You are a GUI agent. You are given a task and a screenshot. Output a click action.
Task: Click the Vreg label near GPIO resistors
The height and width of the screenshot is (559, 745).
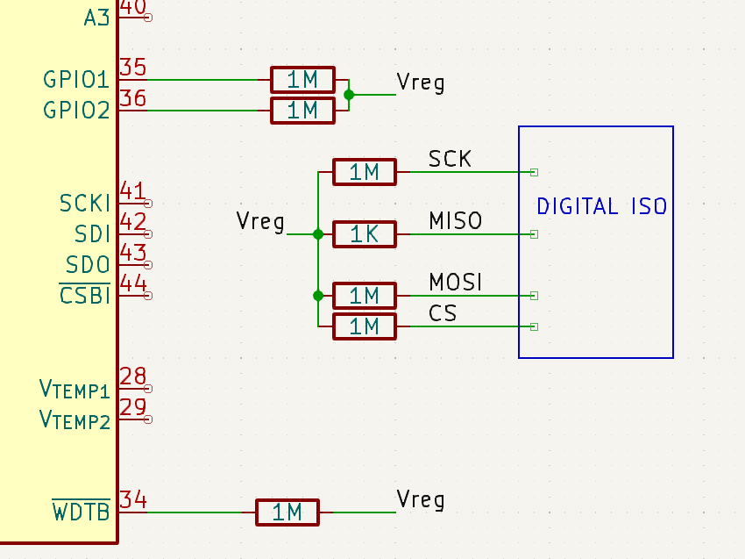[421, 82]
